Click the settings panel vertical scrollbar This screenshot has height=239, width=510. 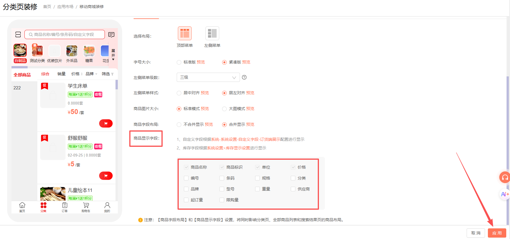[x=508, y=151]
